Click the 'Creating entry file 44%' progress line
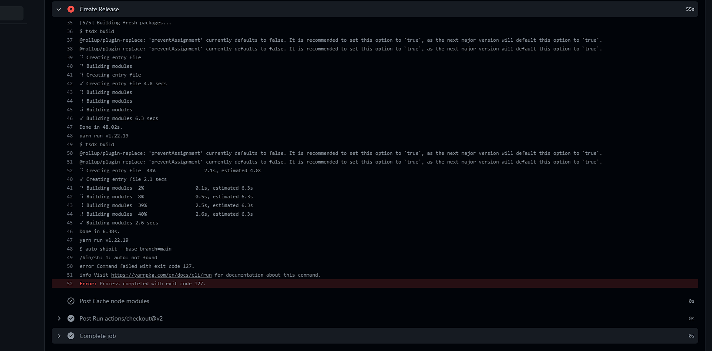712x351 pixels. (x=171, y=170)
